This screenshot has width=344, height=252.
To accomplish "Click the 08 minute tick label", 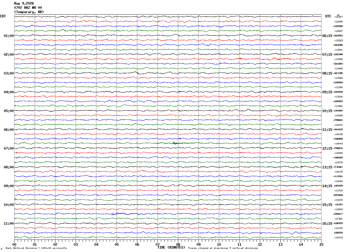I will 178,244.
